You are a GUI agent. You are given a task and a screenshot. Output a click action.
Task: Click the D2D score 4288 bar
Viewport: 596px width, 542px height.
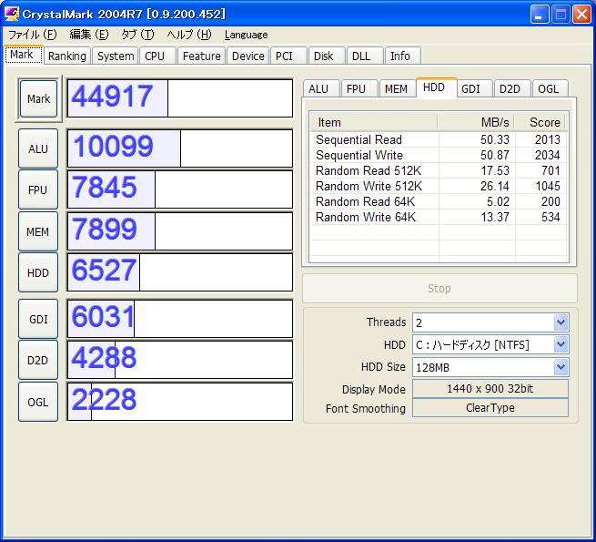point(180,360)
